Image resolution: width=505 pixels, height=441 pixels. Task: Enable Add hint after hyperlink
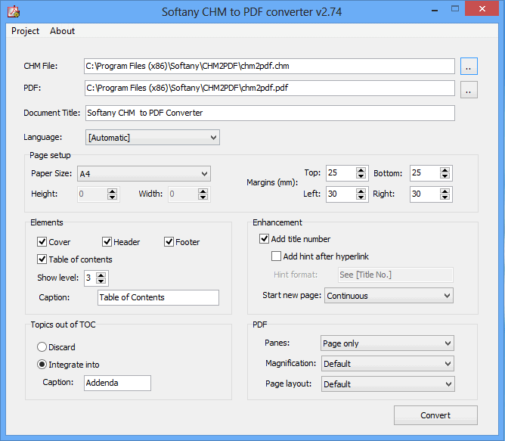point(277,256)
